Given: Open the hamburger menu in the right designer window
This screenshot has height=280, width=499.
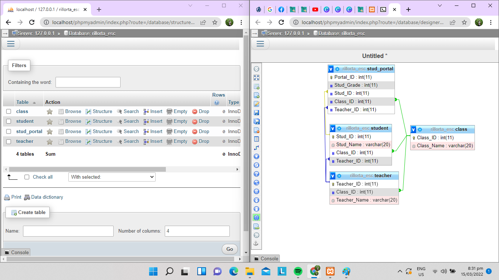Looking at the screenshot, I should tap(260, 44).
